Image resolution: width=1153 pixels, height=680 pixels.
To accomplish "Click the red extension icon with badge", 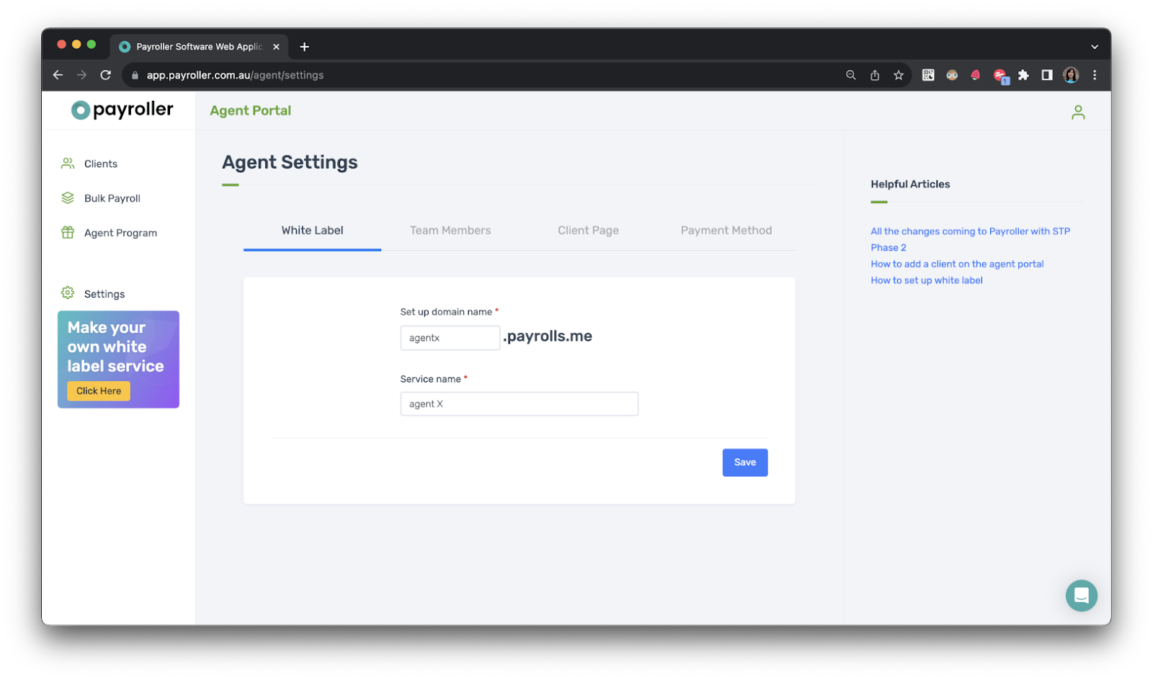I will [x=1000, y=76].
